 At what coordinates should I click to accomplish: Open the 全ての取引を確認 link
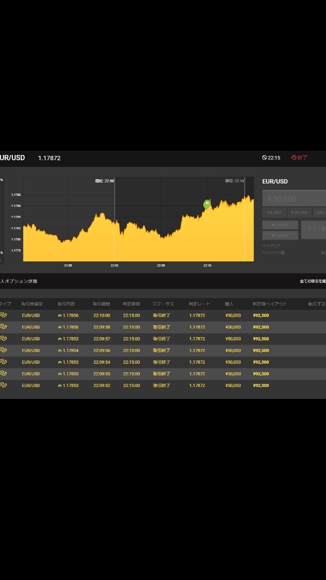tap(313, 281)
